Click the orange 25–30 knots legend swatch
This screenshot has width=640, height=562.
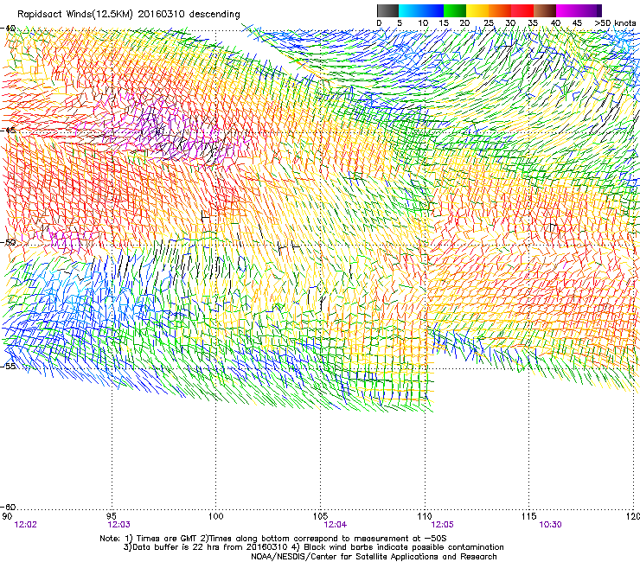[500, 10]
